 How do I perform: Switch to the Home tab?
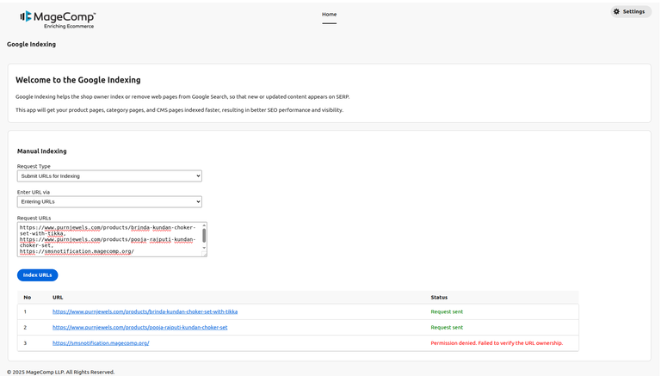[329, 15]
